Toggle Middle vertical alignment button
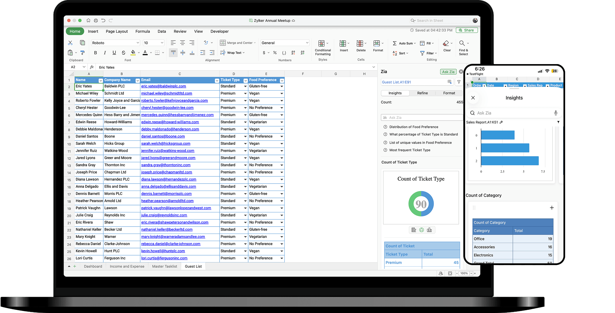This screenshot has width=615, height=313. tap(183, 53)
